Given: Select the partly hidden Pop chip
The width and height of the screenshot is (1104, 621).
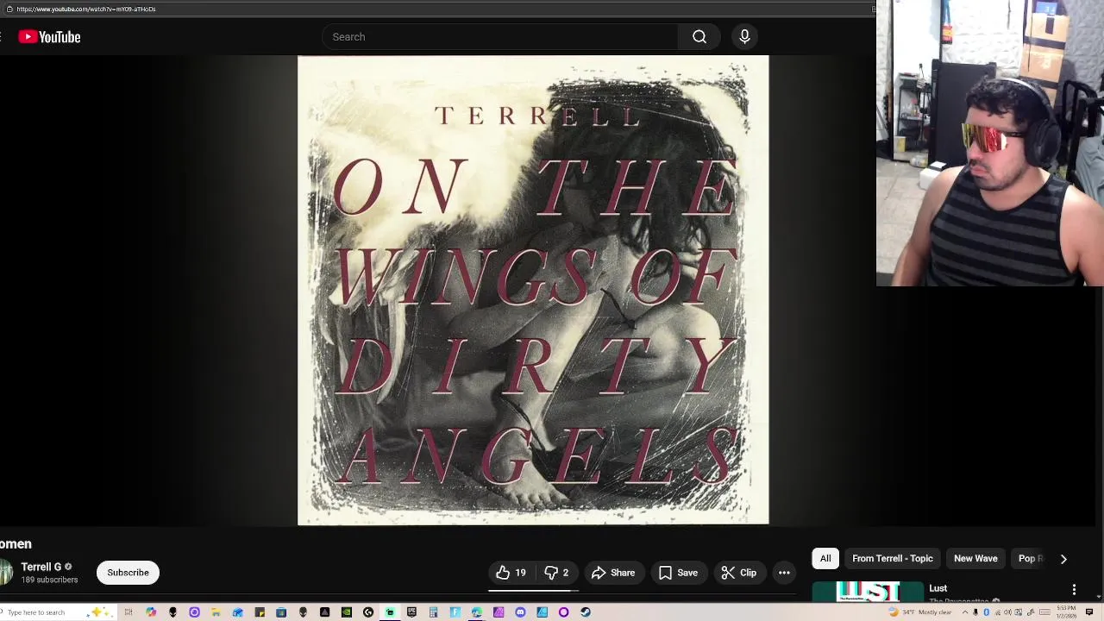Looking at the screenshot, I should pyautogui.click(x=1031, y=558).
